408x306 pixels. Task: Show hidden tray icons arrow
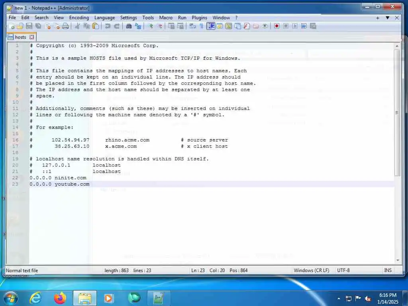(x=339, y=298)
